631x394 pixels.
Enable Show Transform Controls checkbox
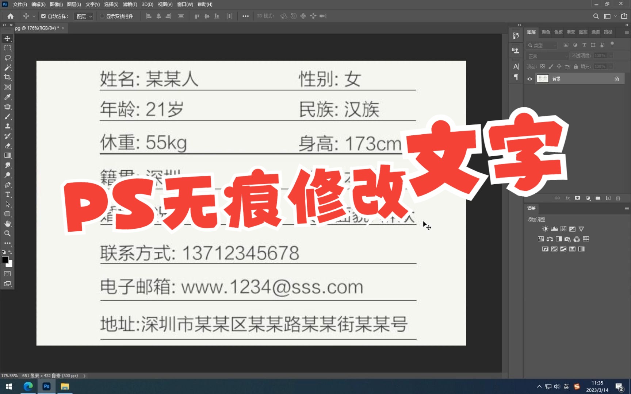point(102,16)
